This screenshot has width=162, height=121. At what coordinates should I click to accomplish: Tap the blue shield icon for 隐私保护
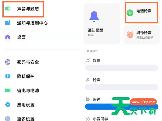click(x=8, y=76)
